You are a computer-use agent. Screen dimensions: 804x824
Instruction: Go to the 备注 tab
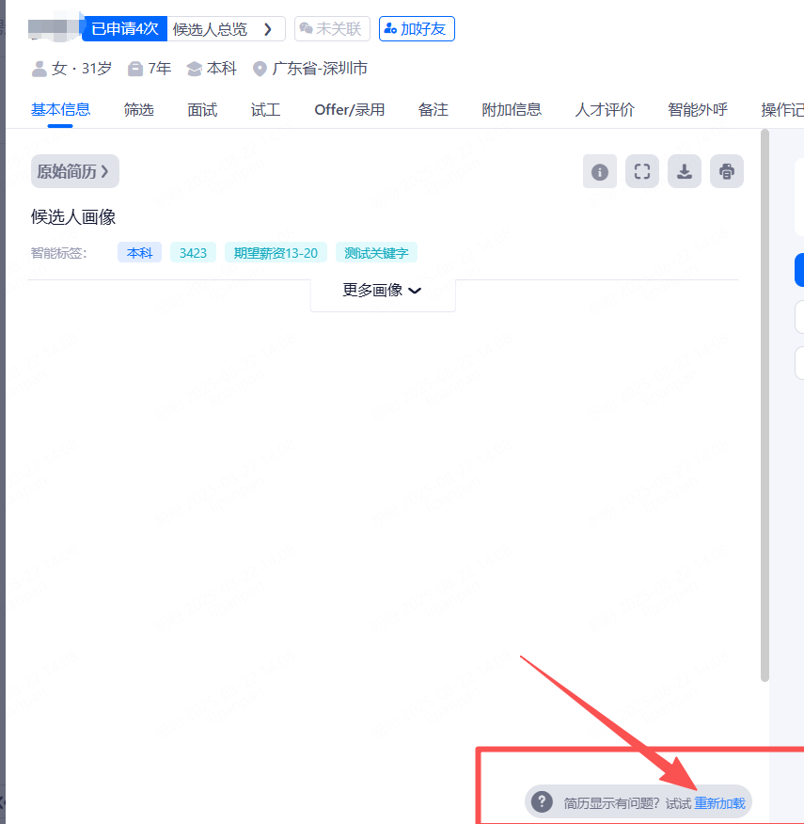pos(433,110)
